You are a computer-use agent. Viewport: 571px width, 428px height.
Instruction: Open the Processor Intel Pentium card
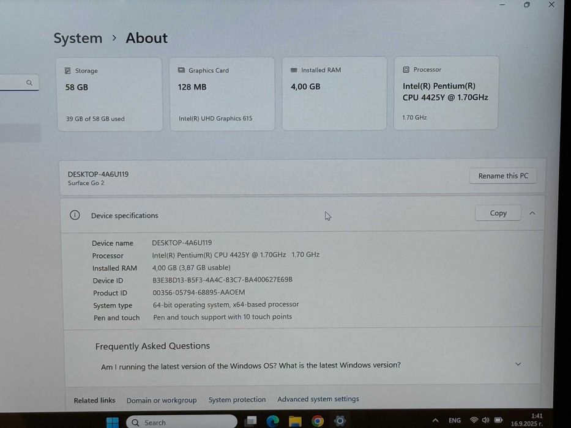tap(446, 93)
